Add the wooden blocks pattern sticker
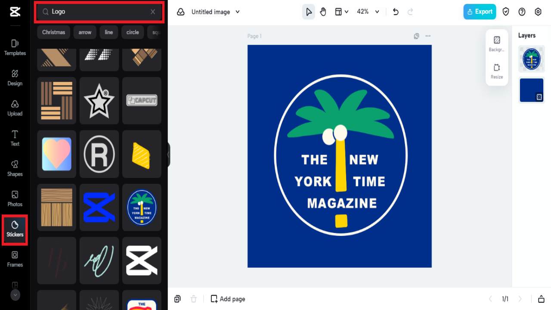The image size is (551, 310). (x=57, y=101)
